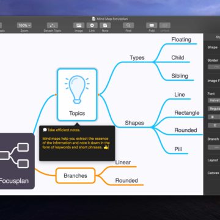Open the Note toolbar icon
This screenshot has width=220, height=220.
pyautogui.click(x=105, y=26)
